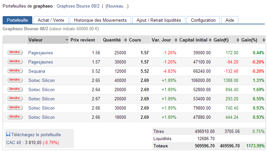Open the Valeur column dropdown arrow
Viewport: 267px width, 151px height.
click(67, 40)
